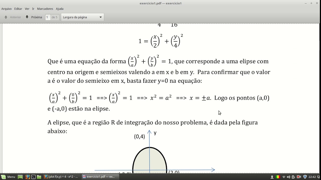Close the exercicio1.pdf window
Viewport: 321px width, 180px height.
(x=317, y=3)
